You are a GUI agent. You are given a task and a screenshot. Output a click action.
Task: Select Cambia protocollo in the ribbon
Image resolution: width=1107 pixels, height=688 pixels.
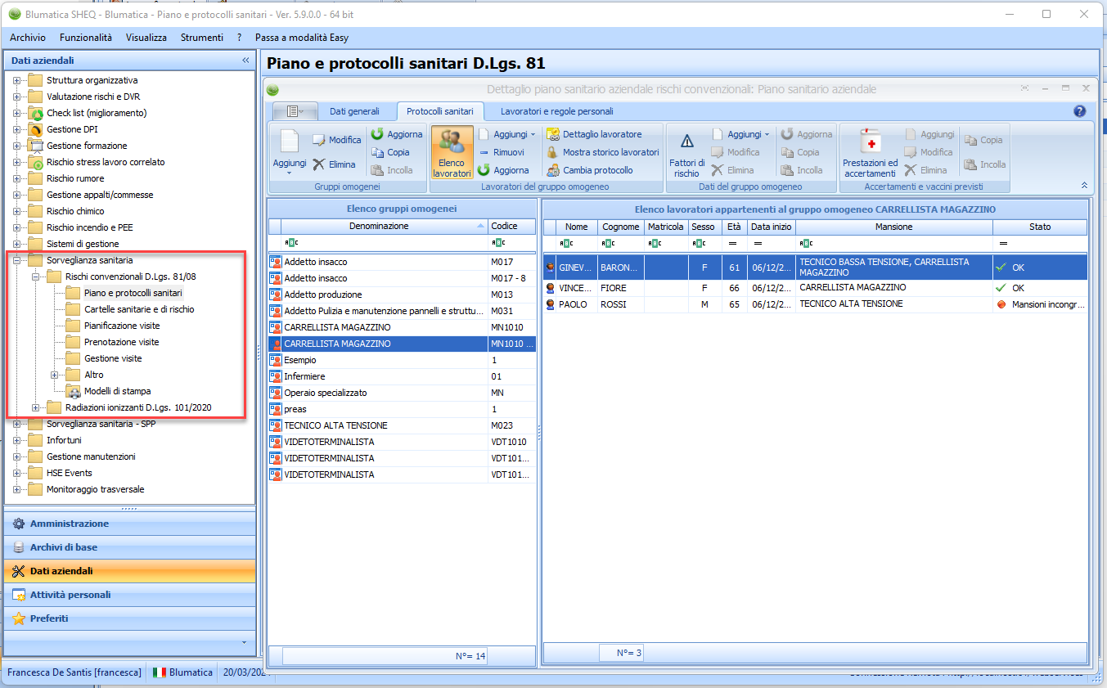(x=597, y=170)
